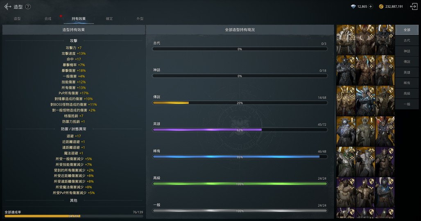Click the 全部達成率 progress bar
This screenshot has height=221, width=421.
click(x=74, y=216)
